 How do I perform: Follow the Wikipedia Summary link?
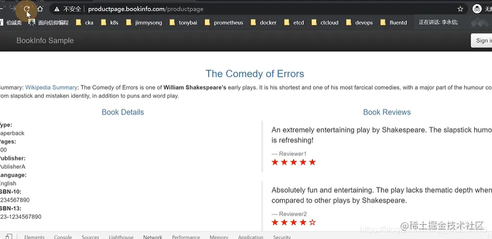(51, 88)
